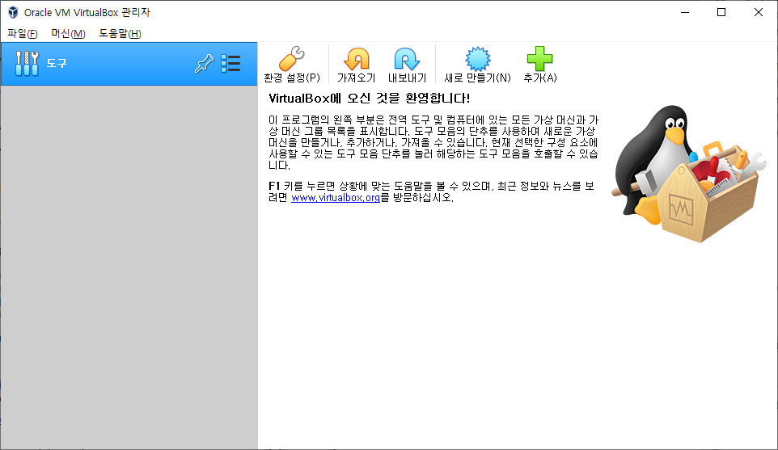Viewport: 778px width, 450px height.
Task: Click the green 추가(A) plus icon
Action: point(540,59)
